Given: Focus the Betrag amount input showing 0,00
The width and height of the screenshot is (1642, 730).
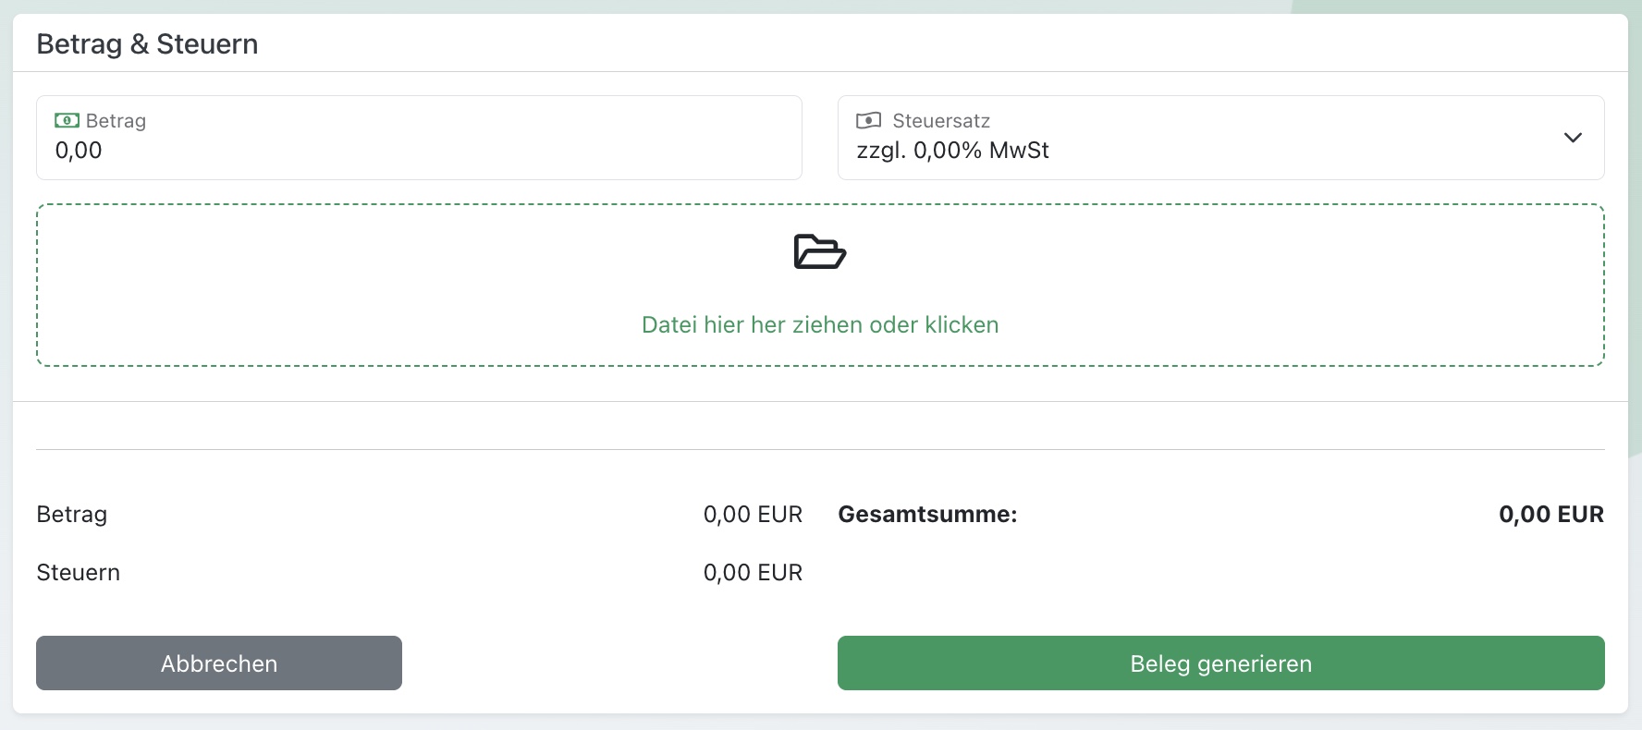Looking at the screenshot, I should coord(416,151).
